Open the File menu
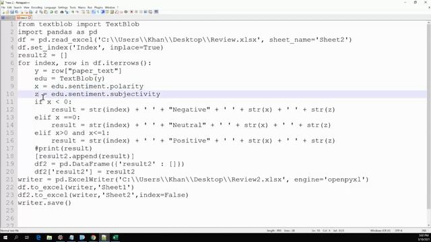The image size is (431, 242). click(x=3, y=7)
